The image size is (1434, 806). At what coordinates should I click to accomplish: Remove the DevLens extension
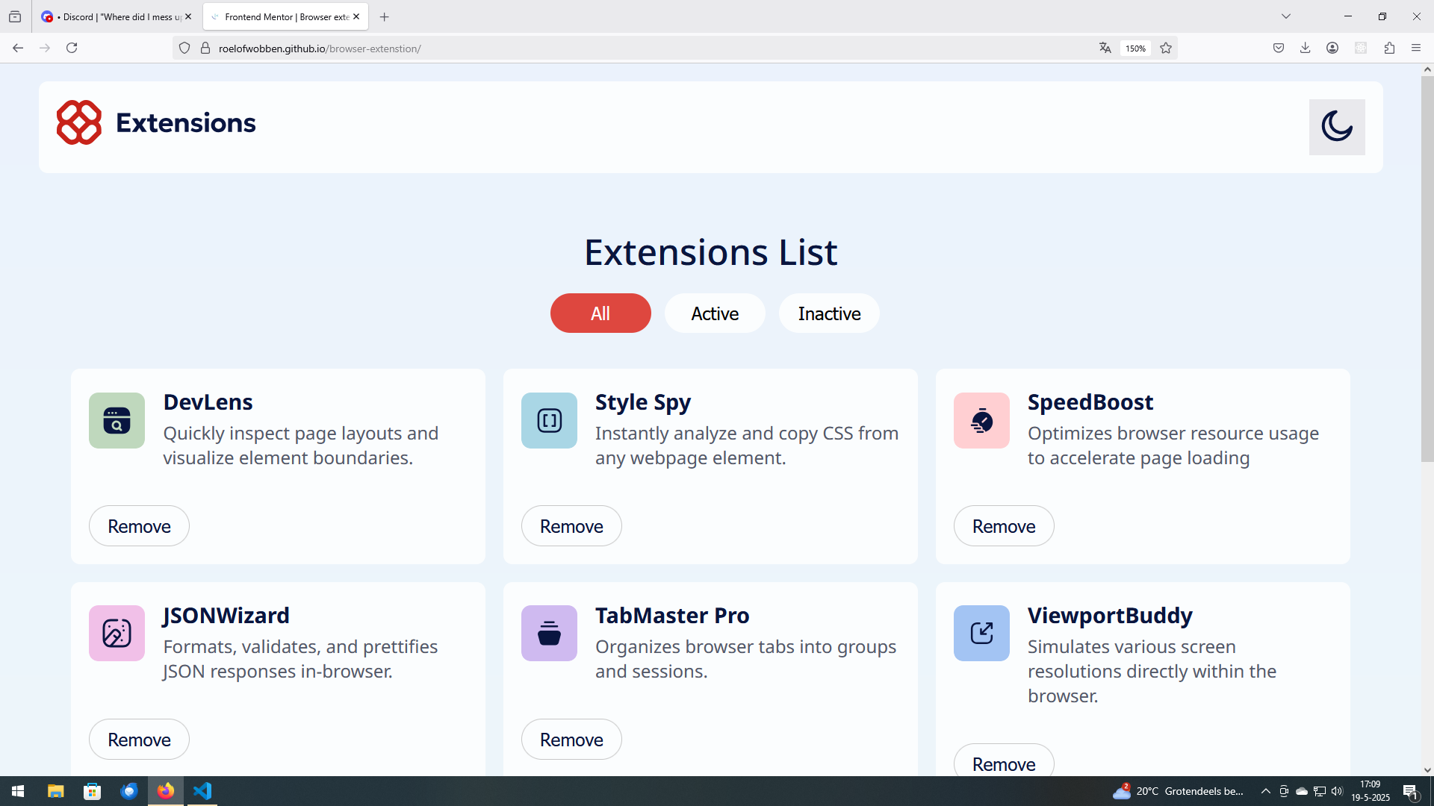point(139,526)
